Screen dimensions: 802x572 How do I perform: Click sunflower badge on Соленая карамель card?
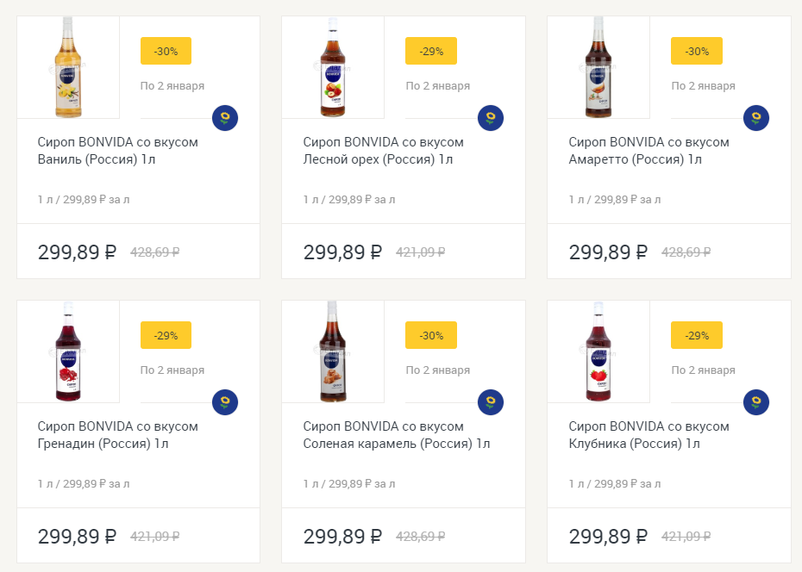[x=491, y=402]
